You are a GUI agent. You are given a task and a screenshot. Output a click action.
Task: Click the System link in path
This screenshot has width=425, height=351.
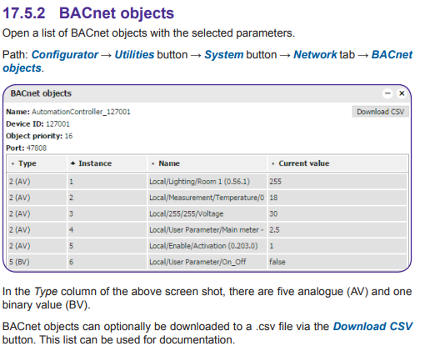(224, 55)
